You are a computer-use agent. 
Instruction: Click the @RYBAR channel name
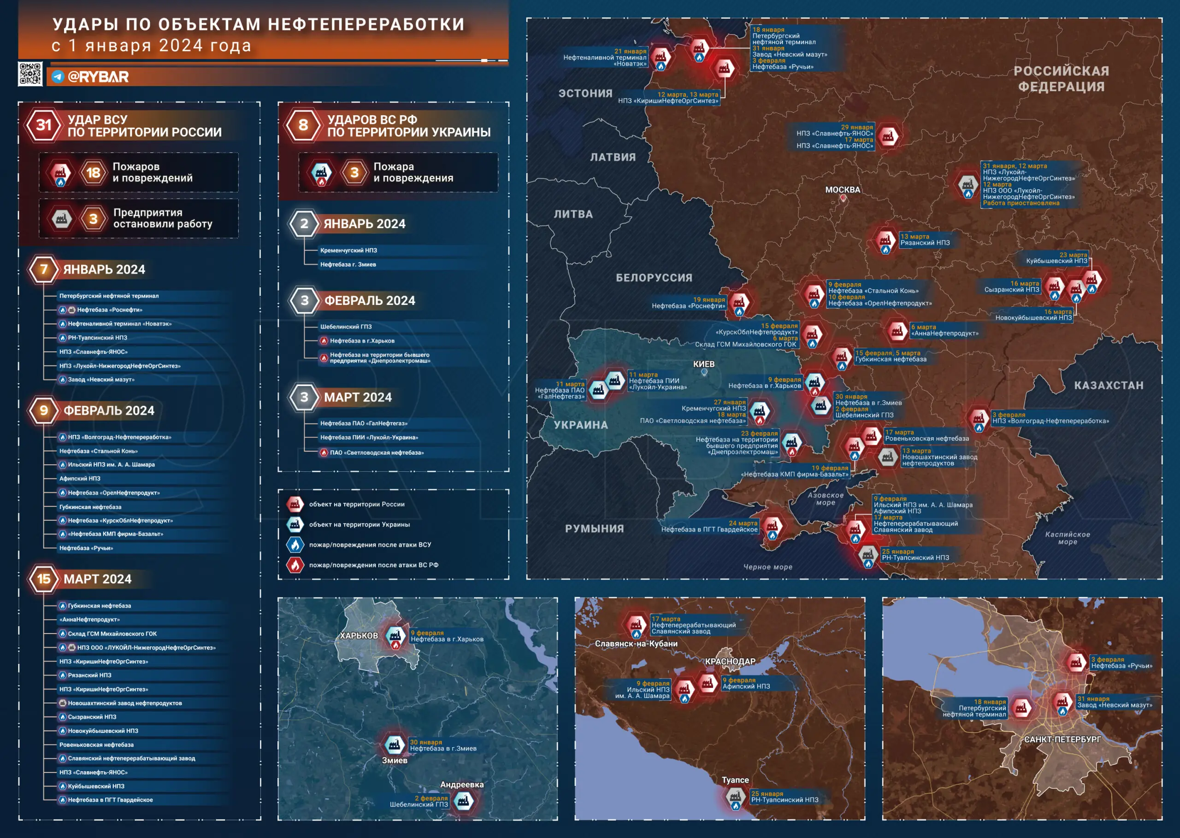[98, 77]
